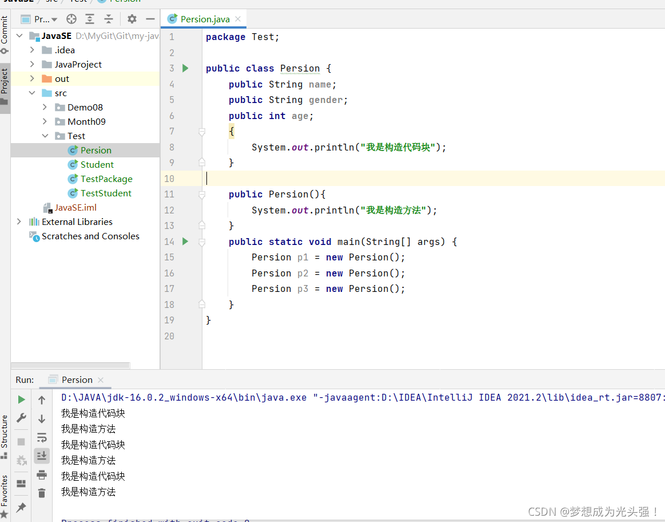Click the Select Opened File crosshair icon
665x522 pixels.
click(71, 19)
